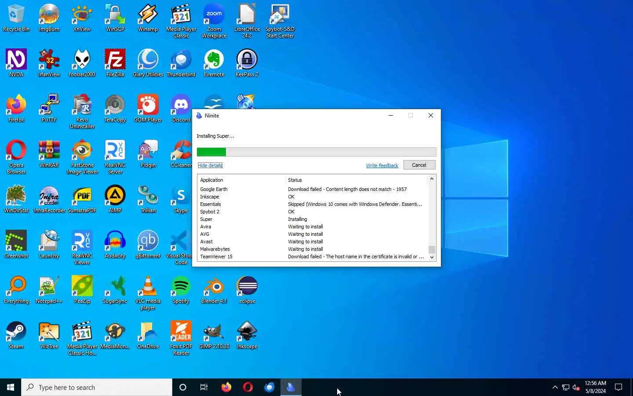Click the FastStone Image Viewer icon
The height and width of the screenshot is (396, 633).
pos(82,157)
